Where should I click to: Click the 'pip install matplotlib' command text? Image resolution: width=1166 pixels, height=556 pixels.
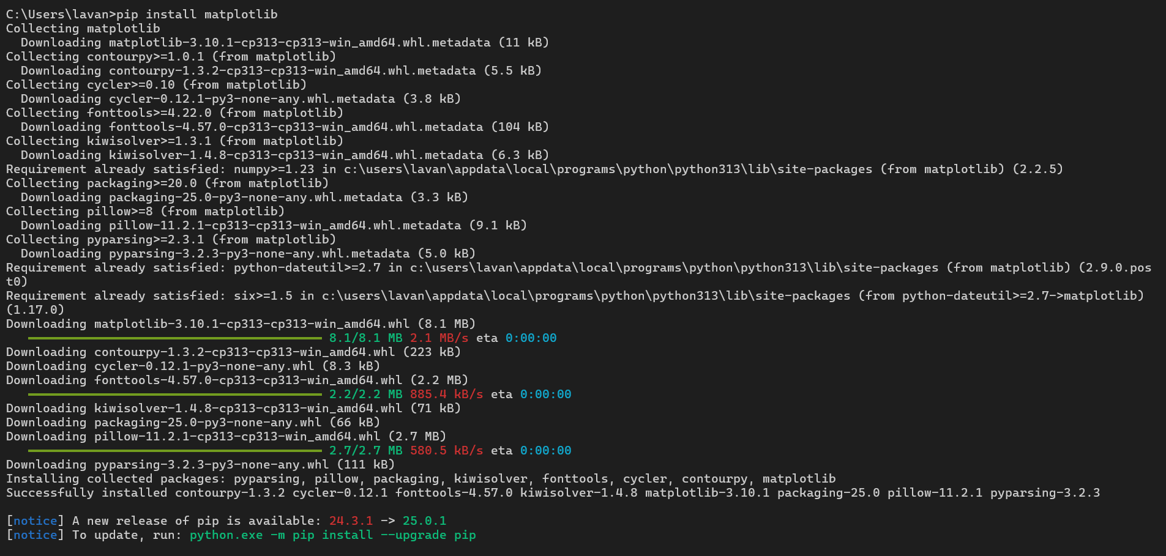(x=197, y=14)
